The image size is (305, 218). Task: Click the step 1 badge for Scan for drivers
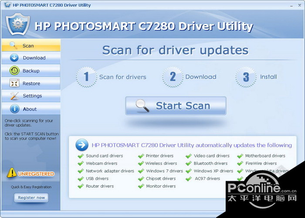click(x=86, y=77)
